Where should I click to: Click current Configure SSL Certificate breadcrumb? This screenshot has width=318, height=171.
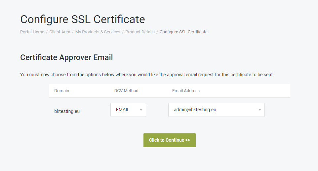pyautogui.click(x=183, y=32)
